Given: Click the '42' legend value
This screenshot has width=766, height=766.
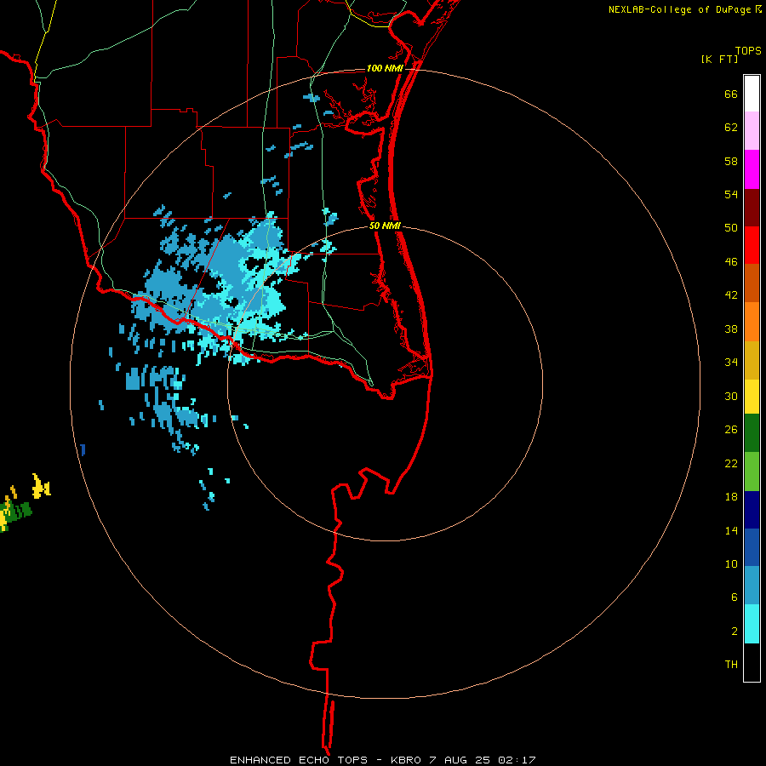Looking at the screenshot, I should pyautogui.click(x=731, y=295).
